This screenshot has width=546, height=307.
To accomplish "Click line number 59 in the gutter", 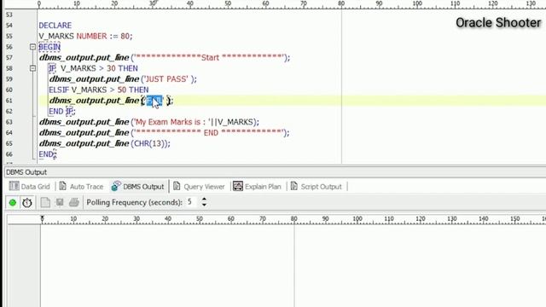I will tap(9, 79).
